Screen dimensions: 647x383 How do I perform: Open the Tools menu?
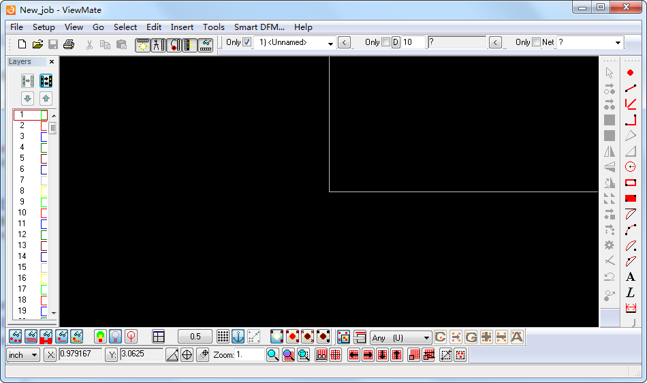pyautogui.click(x=214, y=27)
